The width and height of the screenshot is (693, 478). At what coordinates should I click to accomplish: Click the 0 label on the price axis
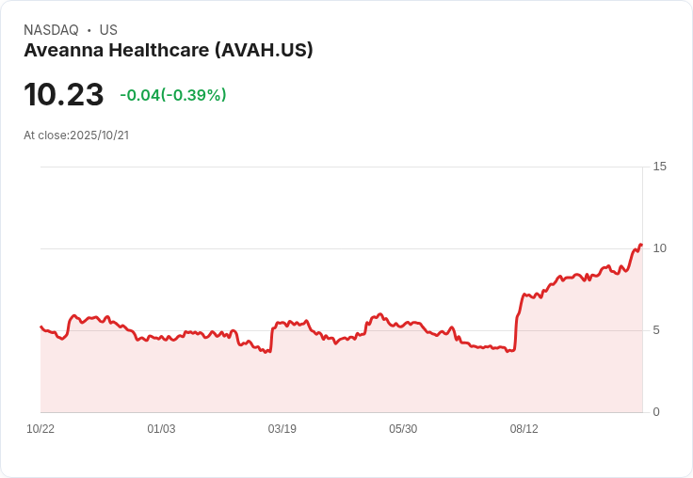point(656,412)
